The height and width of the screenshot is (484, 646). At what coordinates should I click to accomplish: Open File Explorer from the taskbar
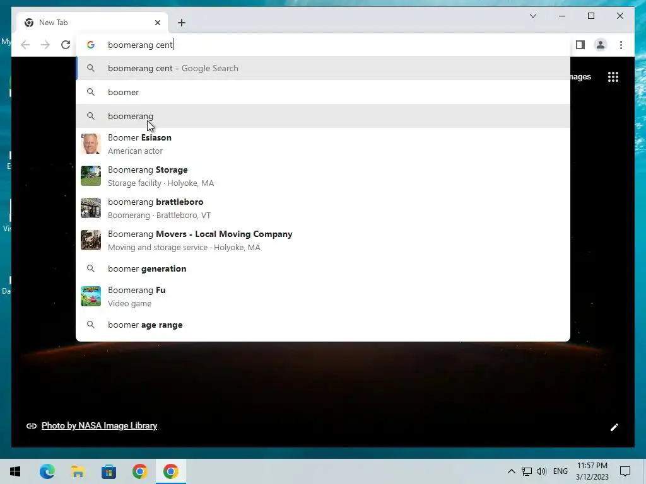coord(78,471)
